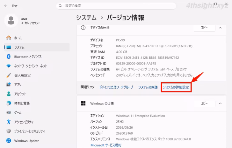Click the Windows Update sync icon
This screenshot has height=148, width=232.
click(9, 141)
